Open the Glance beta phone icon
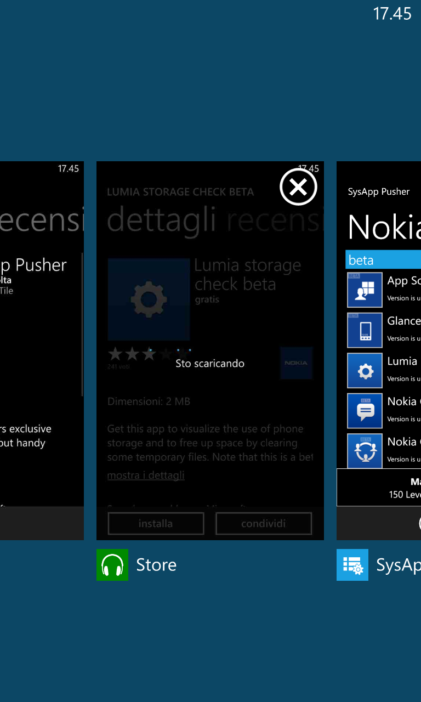The height and width of the screenshot is (702, 421). (365, 330)
